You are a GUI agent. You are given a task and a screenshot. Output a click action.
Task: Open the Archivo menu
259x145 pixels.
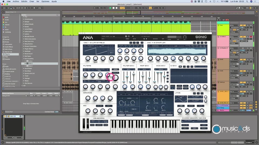[x=16, y=1]
